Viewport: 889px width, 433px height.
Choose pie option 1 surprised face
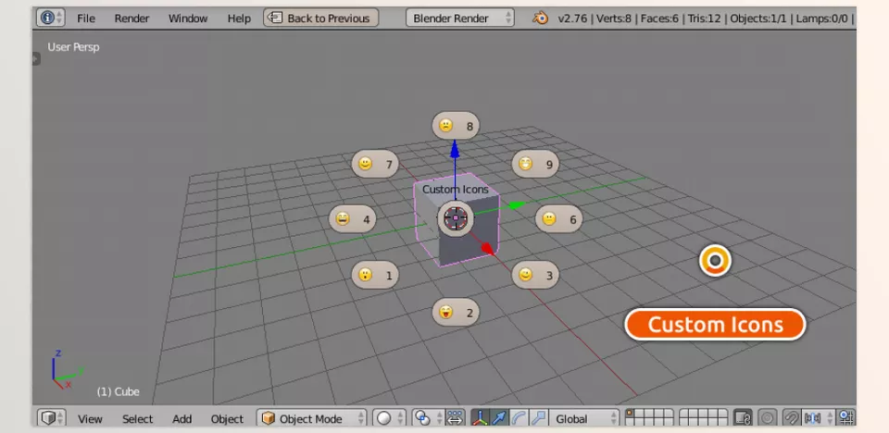(375, 275)
